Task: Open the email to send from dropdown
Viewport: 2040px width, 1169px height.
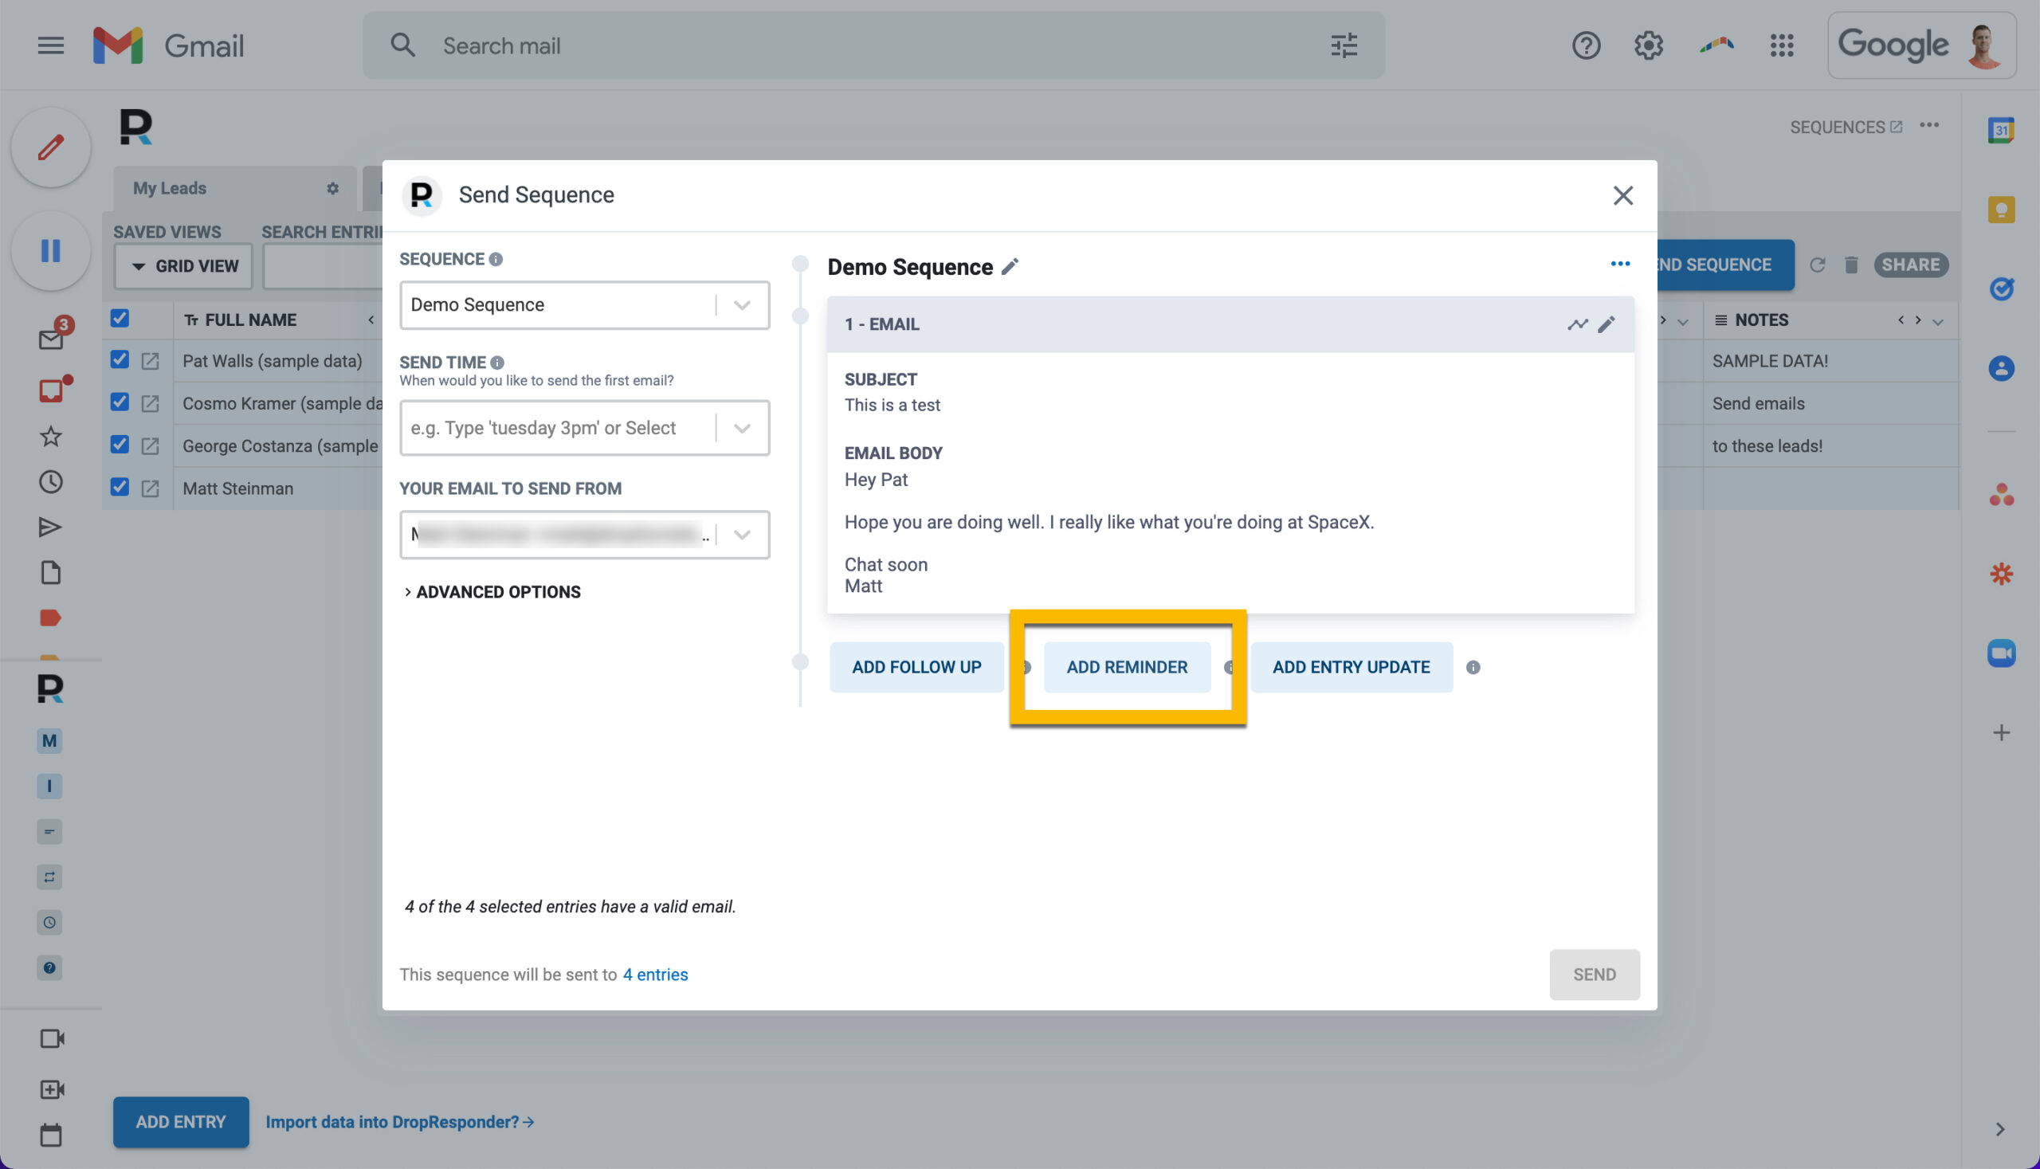Action: [x=583, y=535]
